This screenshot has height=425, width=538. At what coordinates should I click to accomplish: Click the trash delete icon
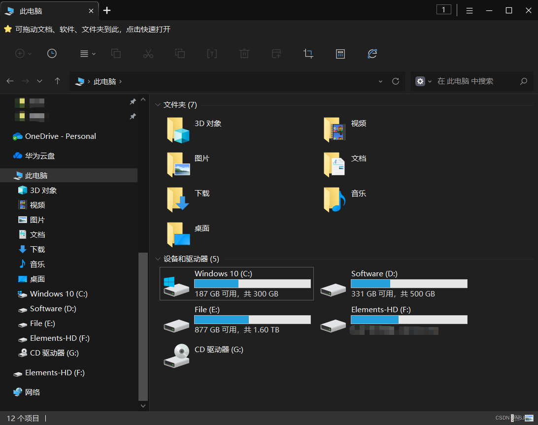coord(244,54)
